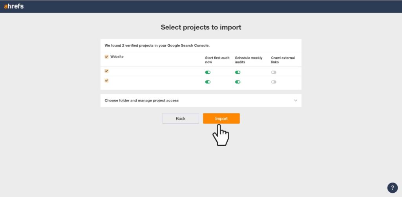Click the Select projects to import heading
402x197 pixels.
[x=201, y=27]
